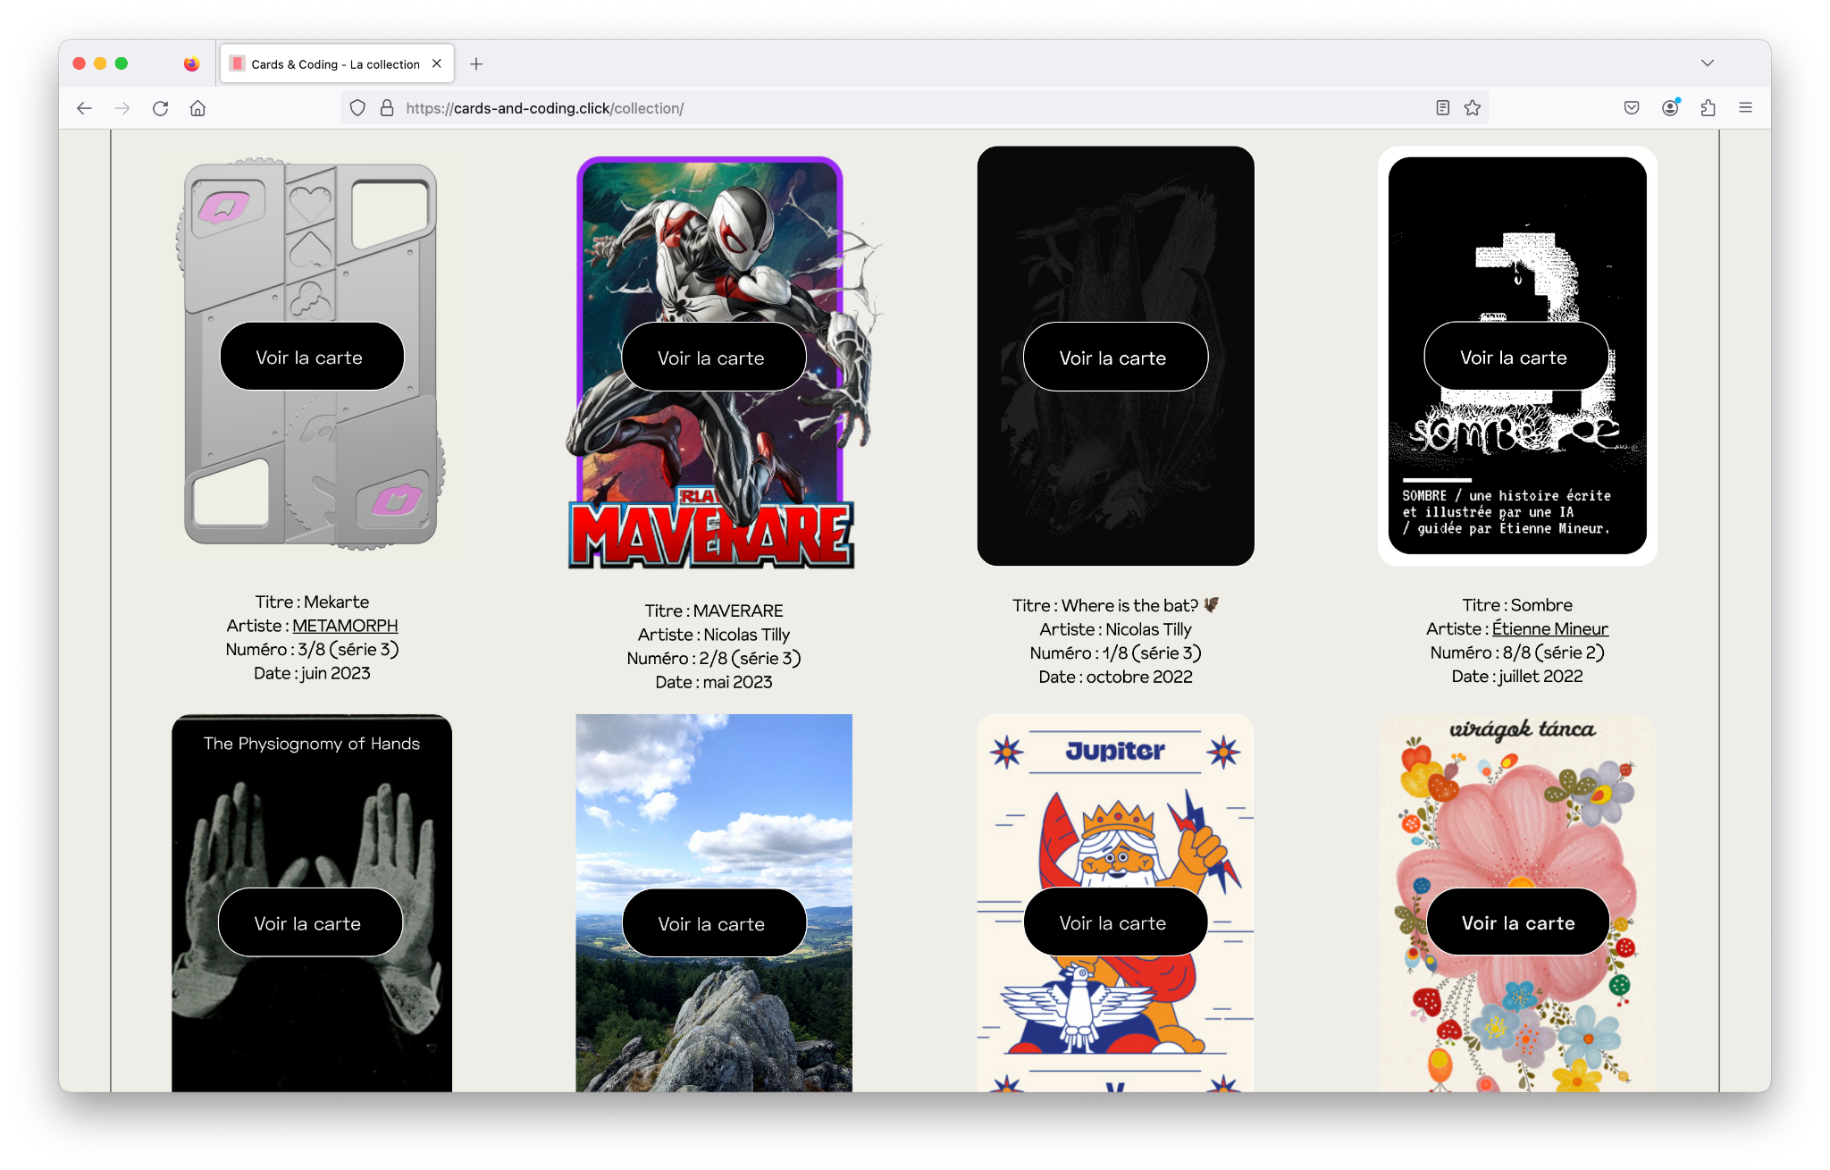Click Voir la carte on MAVERARE
1830x1170 pixels.
point(712,358)
